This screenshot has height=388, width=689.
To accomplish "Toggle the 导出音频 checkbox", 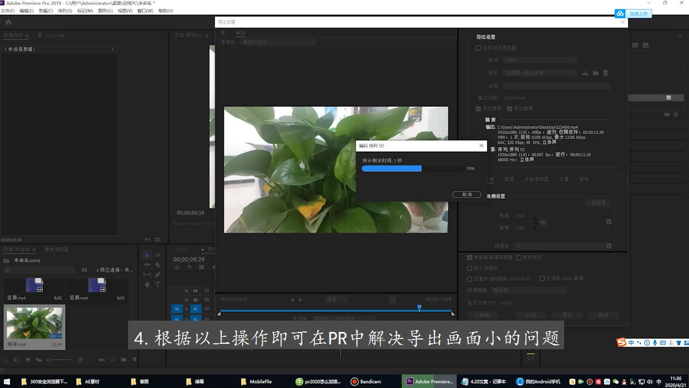I will click(510, 108).
